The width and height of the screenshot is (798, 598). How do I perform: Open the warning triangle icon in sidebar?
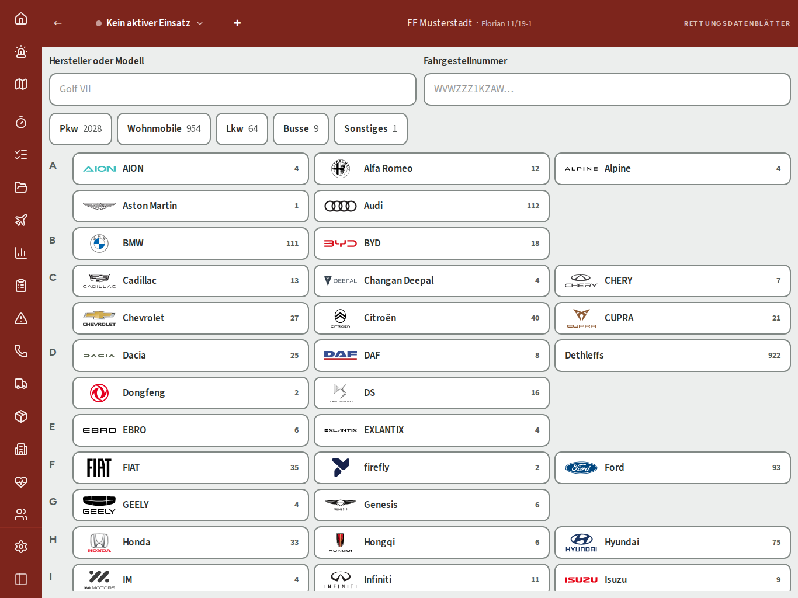pos(21,318)
